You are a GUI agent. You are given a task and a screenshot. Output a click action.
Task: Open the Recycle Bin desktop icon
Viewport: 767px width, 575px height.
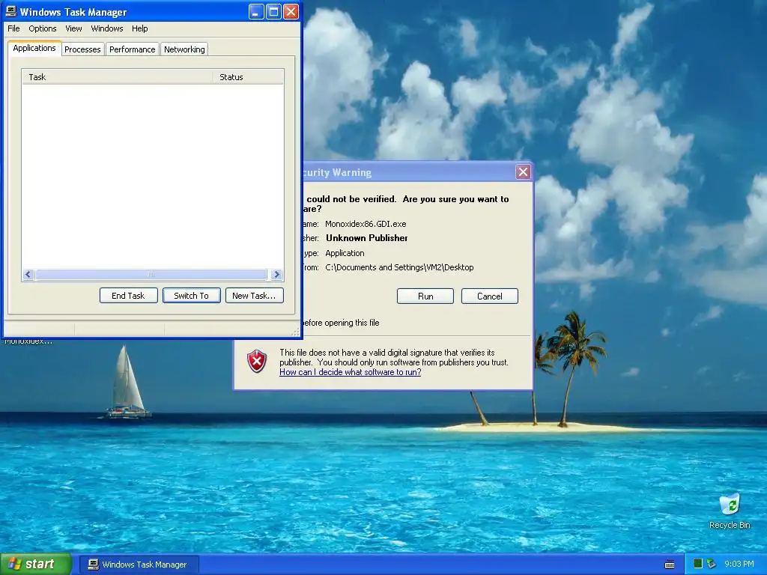(730, 511)
